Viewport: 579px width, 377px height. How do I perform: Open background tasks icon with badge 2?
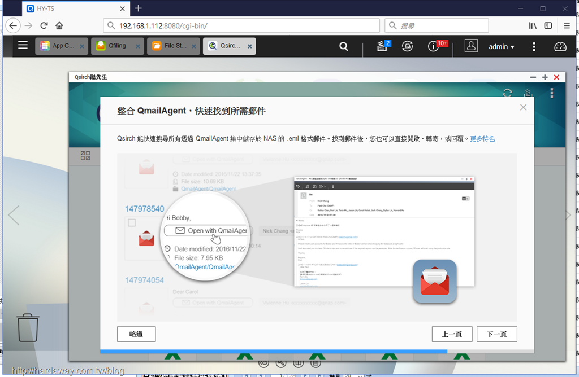pos(383,46)
